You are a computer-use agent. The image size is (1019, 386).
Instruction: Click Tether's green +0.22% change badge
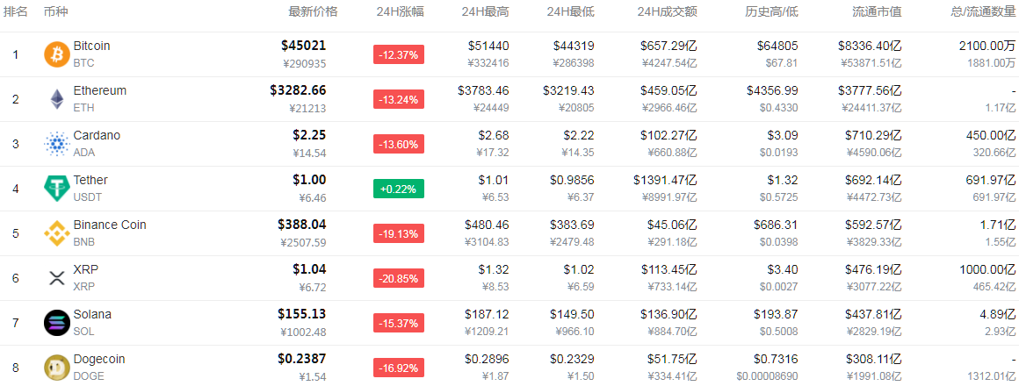point(398,189)
